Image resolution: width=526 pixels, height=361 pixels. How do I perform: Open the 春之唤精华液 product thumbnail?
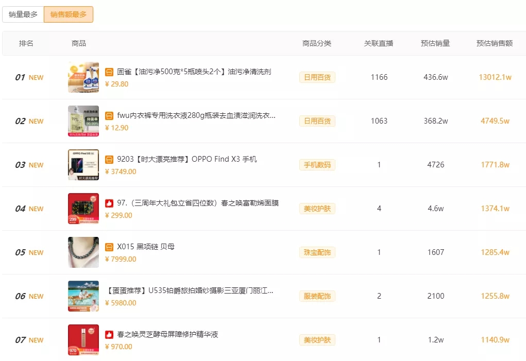click(83, 340)
